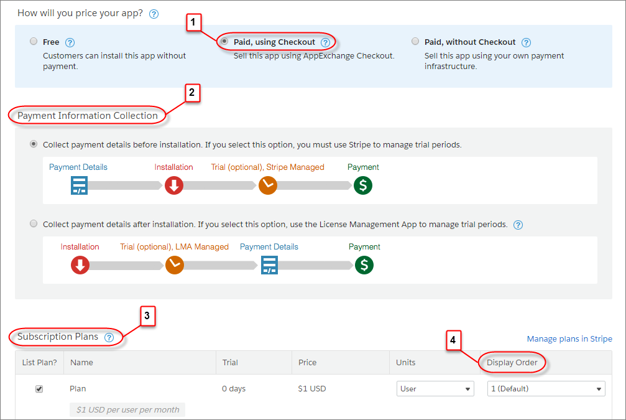Open the Units dropdown showing User

pos(435,388)
